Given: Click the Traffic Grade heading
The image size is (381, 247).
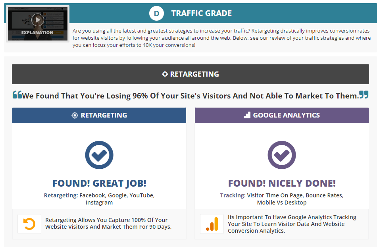Looking at the screenshot, I should pos(202,14).
